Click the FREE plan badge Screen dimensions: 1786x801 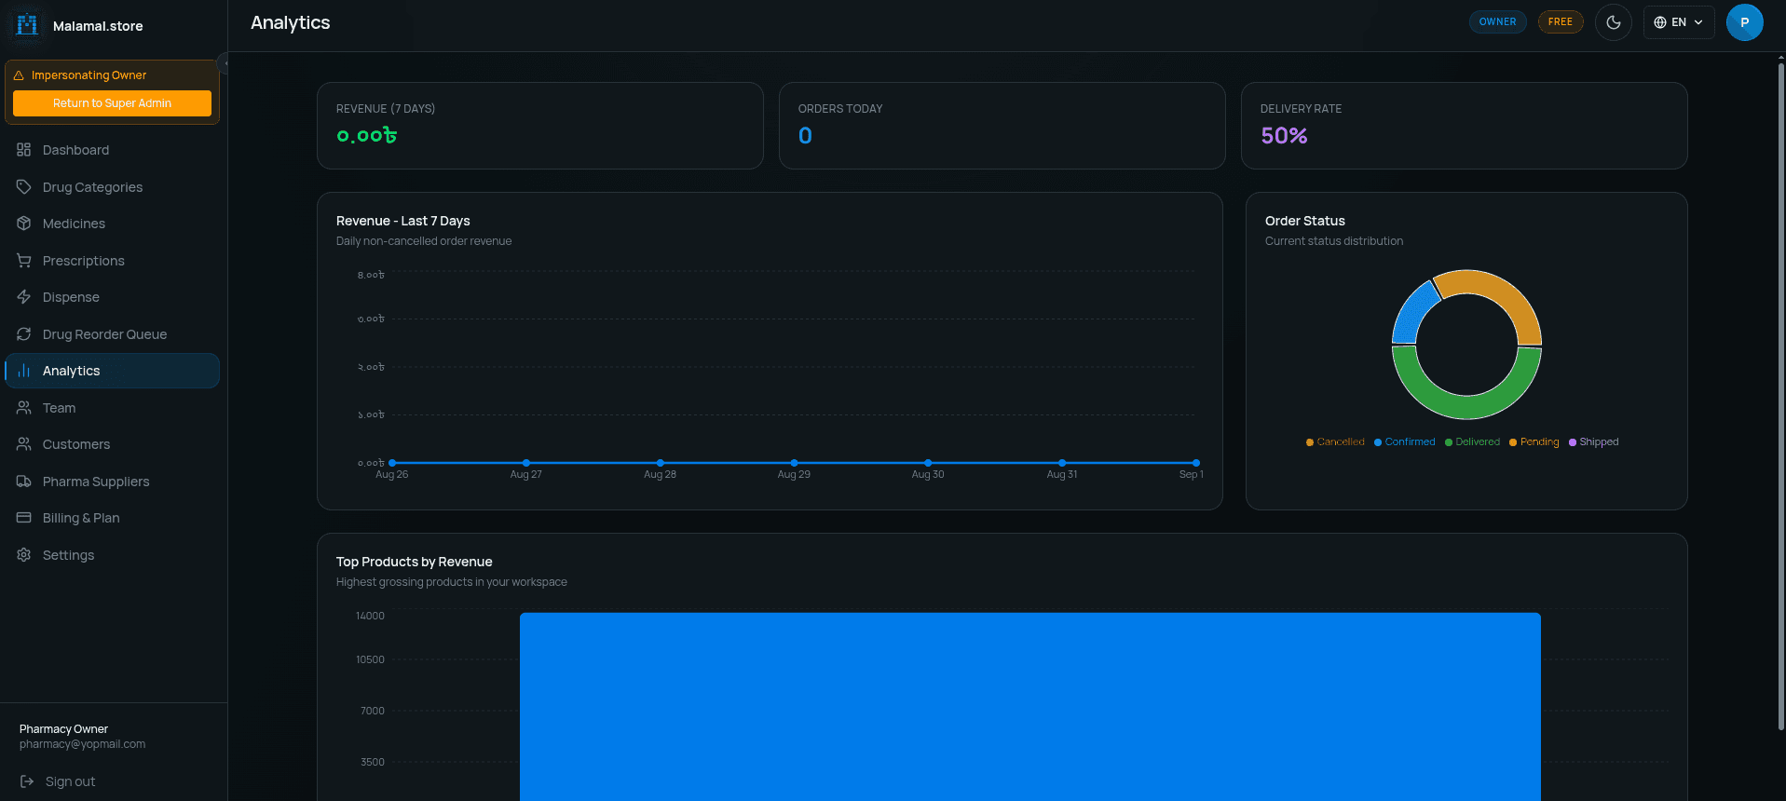(x=1561, y=22)
